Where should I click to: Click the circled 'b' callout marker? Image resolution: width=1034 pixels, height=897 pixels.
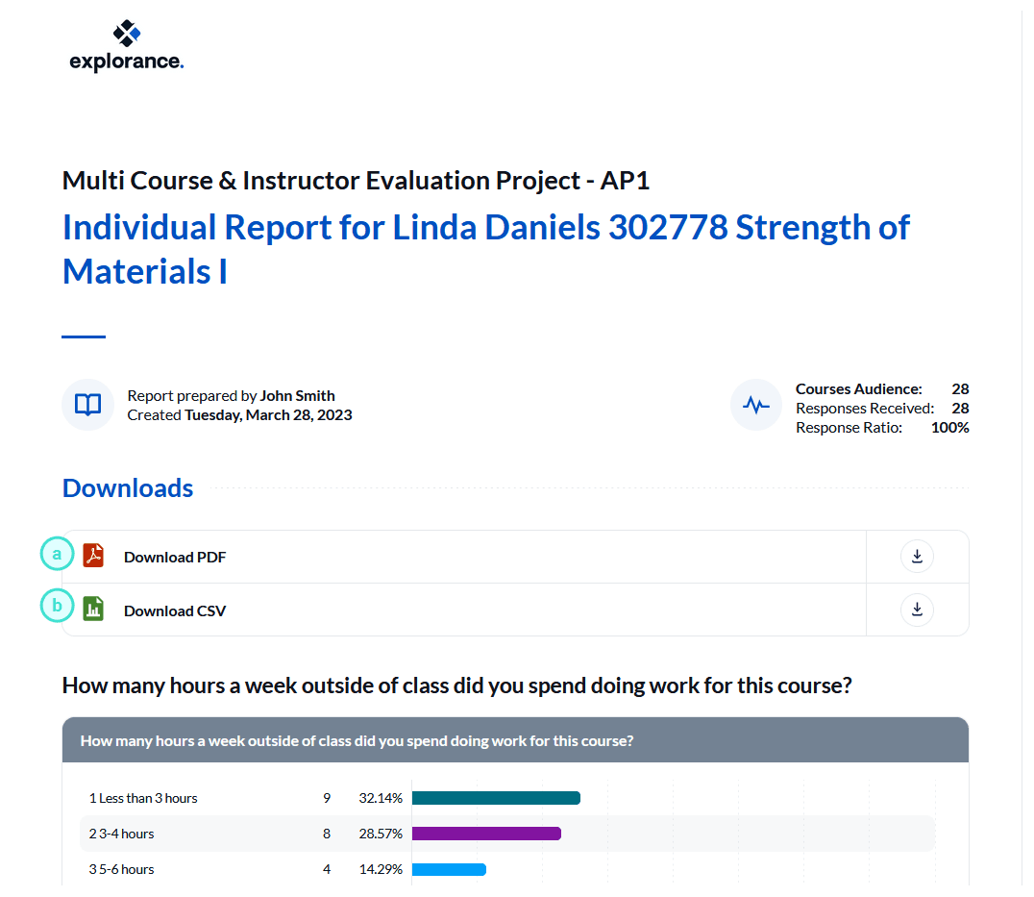click(x=58, y=606)
